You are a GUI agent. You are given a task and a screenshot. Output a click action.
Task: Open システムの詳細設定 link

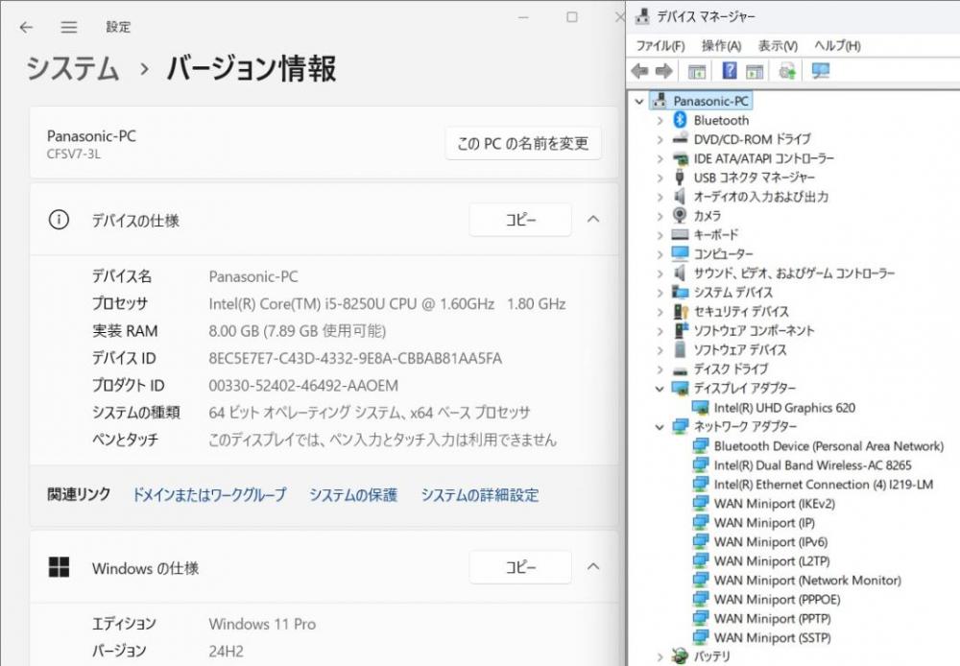(x=480, y=494)
